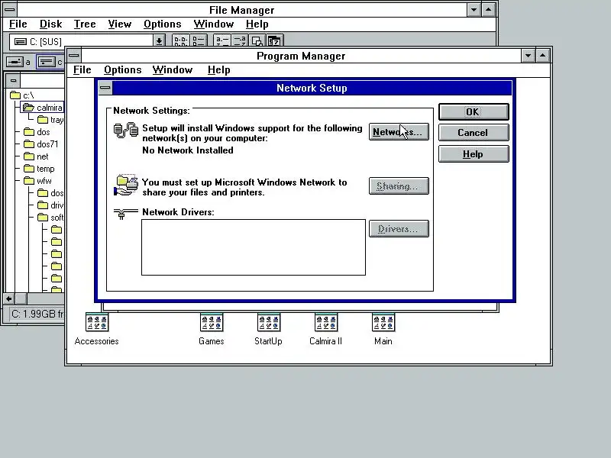Click the Help button in Network Setup
Viewport: 611px width, 458px height.
(474, 154)
